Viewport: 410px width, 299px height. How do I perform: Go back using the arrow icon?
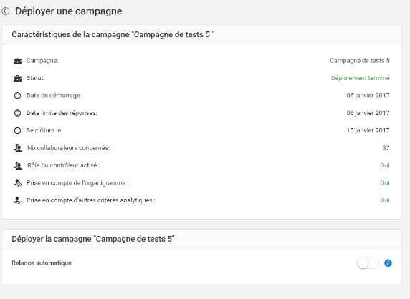[6, 11]
